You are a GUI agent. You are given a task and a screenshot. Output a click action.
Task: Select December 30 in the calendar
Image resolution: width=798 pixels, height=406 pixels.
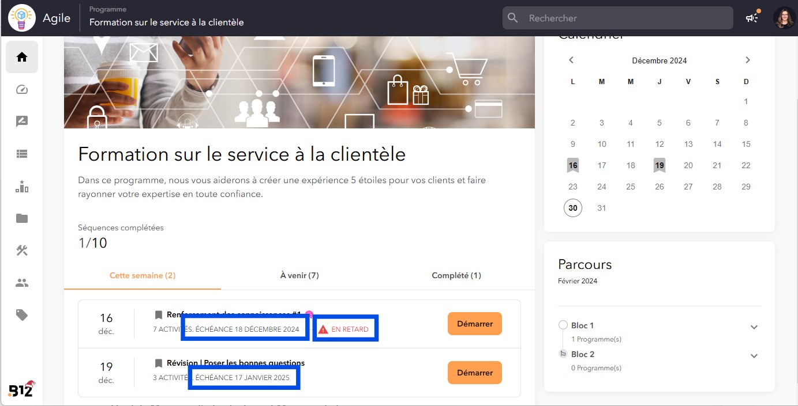[x=573, y=208]
